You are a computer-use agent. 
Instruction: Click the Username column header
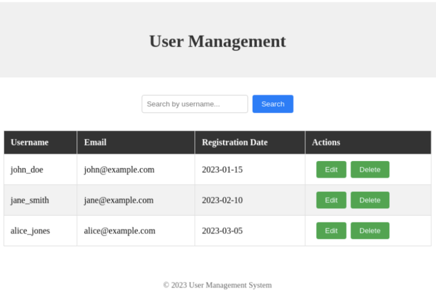click(x=30, y=142)
